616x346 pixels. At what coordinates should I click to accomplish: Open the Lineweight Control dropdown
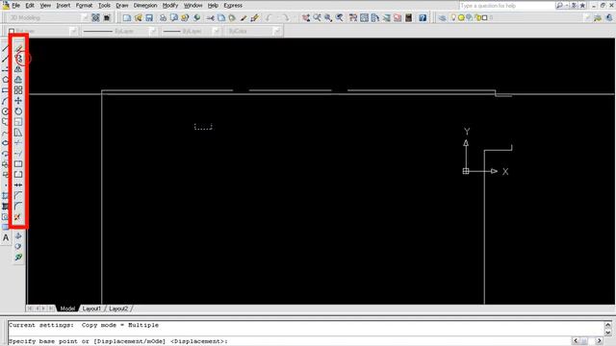click(x=216, y=31)
